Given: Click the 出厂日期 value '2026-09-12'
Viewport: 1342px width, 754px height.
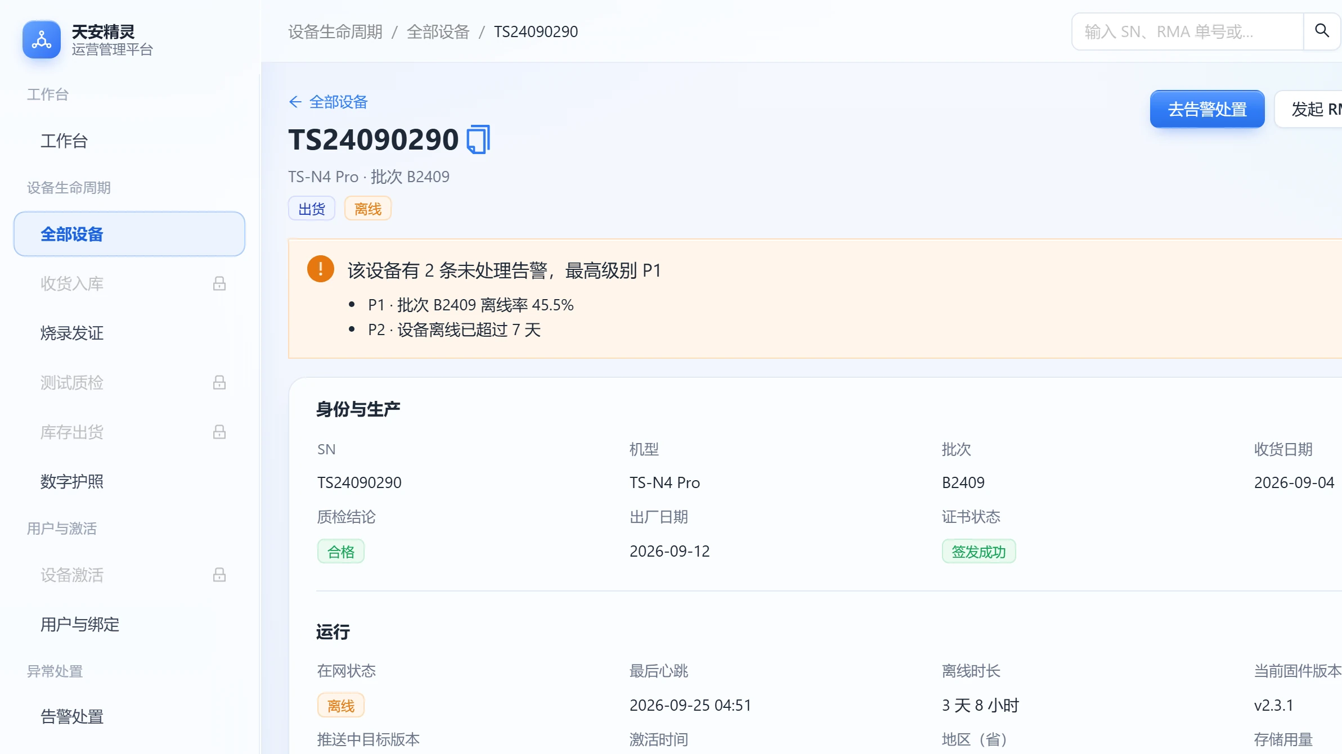Looking at the screenshot, I should tap(670, 551).
